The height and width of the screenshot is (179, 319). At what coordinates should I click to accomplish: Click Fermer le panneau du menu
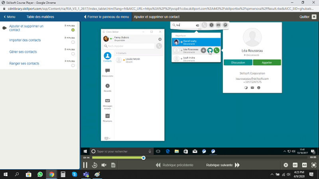(106, 17)
